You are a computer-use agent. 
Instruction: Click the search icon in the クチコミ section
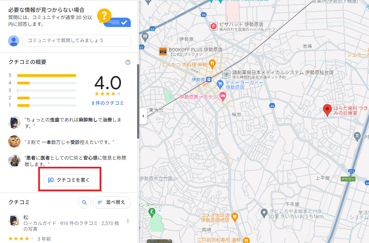(84, 202)
